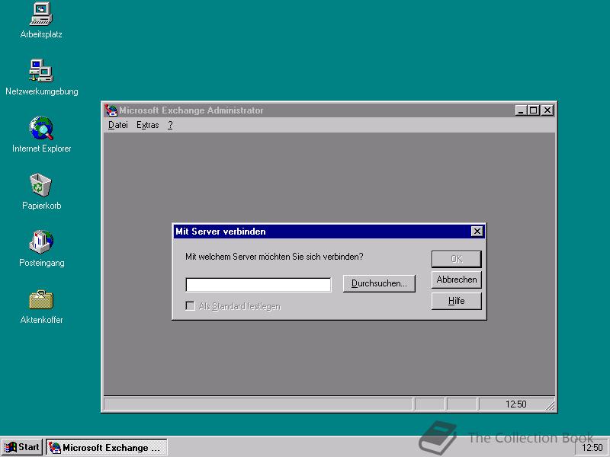Click the taskbar clock showing 12:50
Screen dimensions: 610x457
(592, 448)
